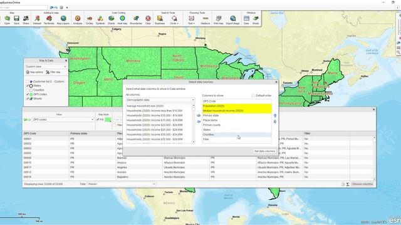This screenshot has width=401, height=225.
Task: Toggle the States layer checkbox
Action: 28,86
